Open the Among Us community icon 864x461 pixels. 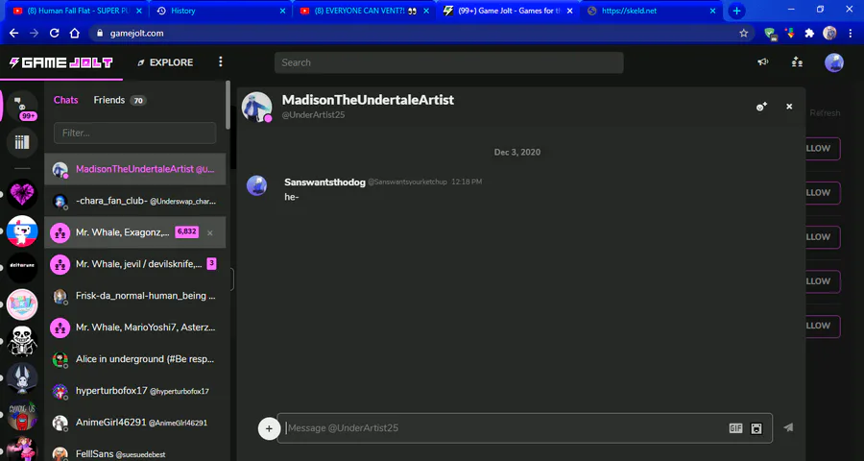pos(22,415)
